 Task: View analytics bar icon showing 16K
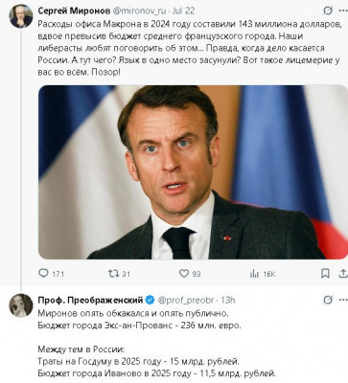point(254,274)
